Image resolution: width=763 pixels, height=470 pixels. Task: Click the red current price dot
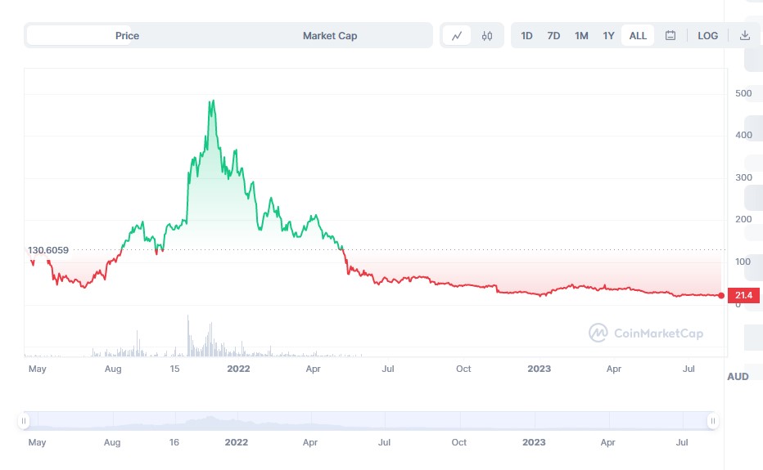[720, 295]
